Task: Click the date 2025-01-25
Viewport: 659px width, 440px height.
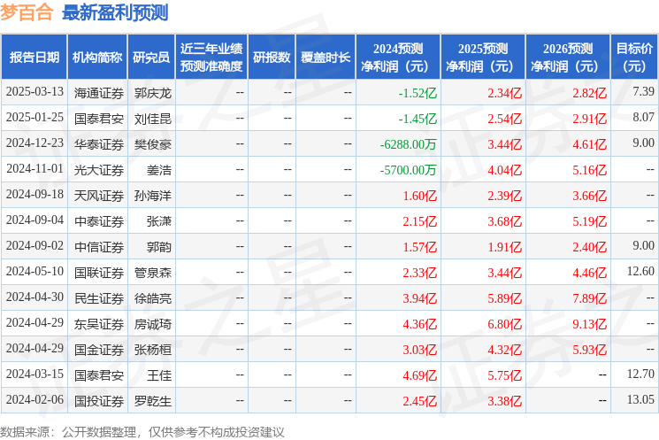Action: pyautogui.click(x=34, y=118)
